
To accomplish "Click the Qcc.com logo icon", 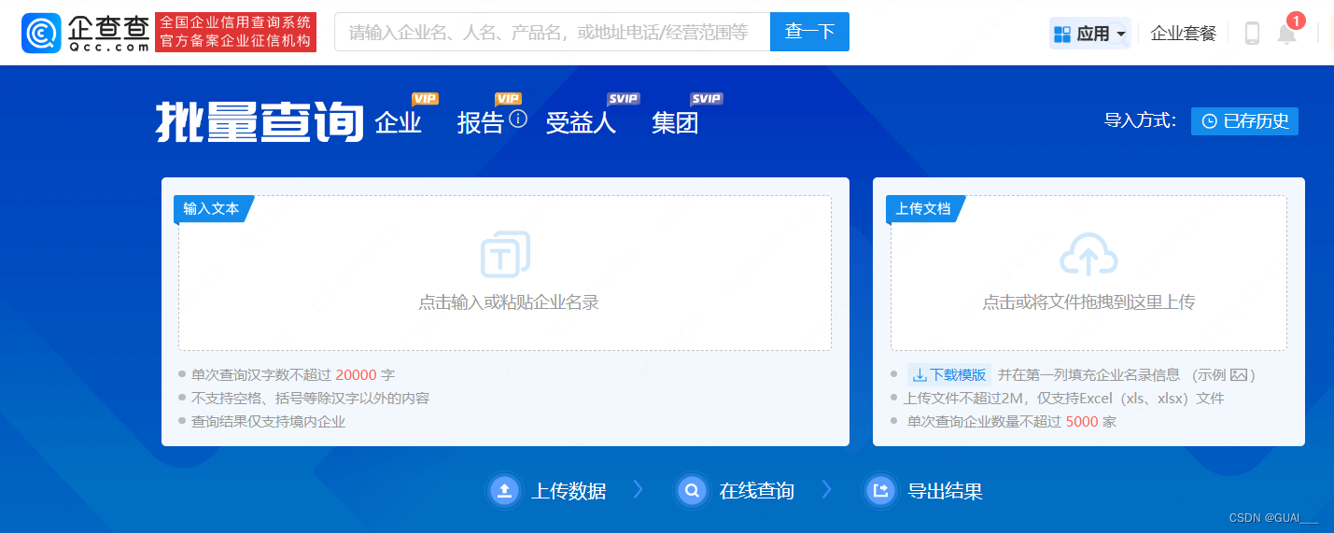I will [41, 33].
